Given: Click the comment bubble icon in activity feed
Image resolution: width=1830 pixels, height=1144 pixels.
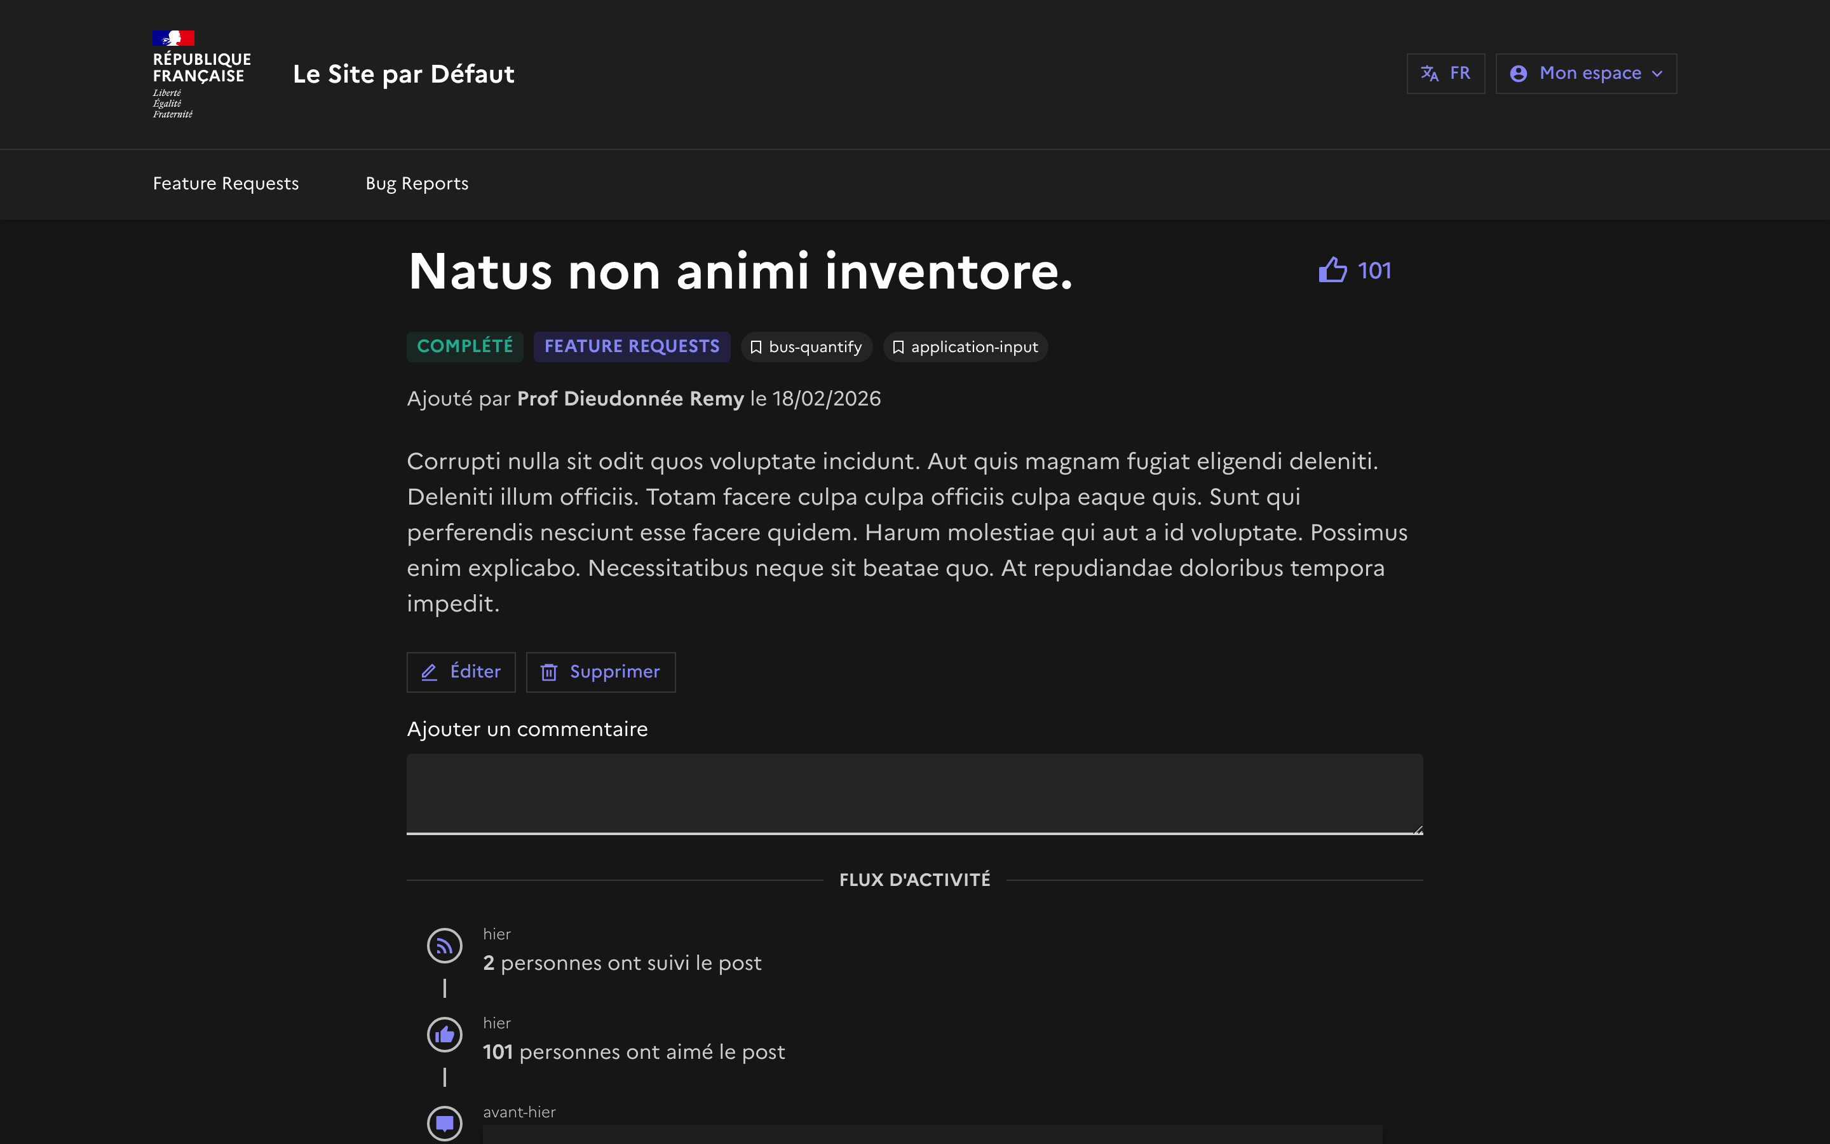Looking at the screenshot, I should pos(445,1123).
